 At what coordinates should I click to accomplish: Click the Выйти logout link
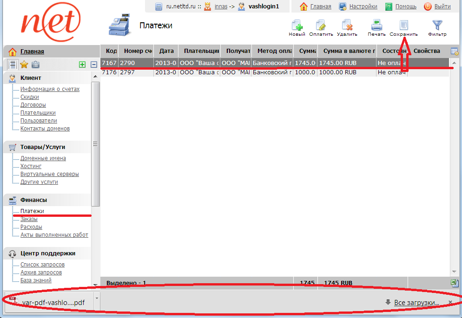pos(442,6)
